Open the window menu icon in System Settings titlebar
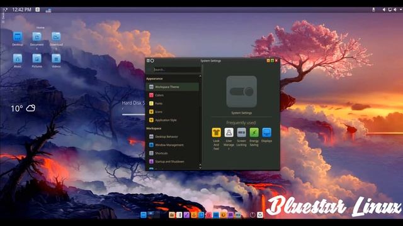Viewport: 403px width, 226px height. click(x=148, y=60)
